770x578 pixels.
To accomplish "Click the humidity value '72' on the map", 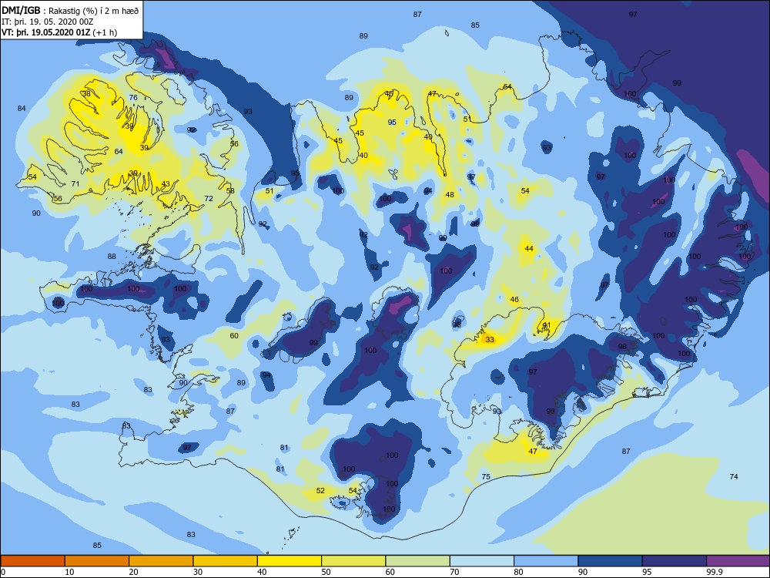I will coord(209,199).
